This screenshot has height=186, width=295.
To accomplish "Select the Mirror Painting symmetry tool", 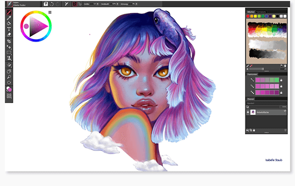I will [x=9, y=65].
